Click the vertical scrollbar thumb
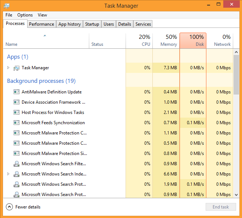 click(236, 75)
